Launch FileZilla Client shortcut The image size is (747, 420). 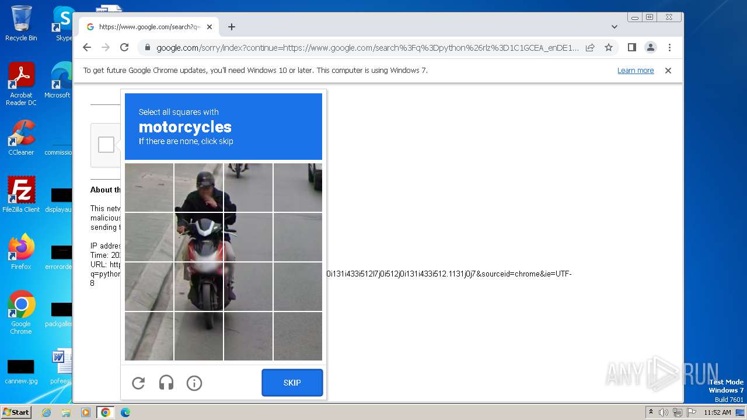(x=21, y=194)
